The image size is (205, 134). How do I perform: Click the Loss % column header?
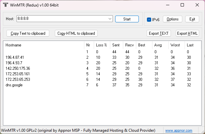pyautogui.click(x=102, y=45)
